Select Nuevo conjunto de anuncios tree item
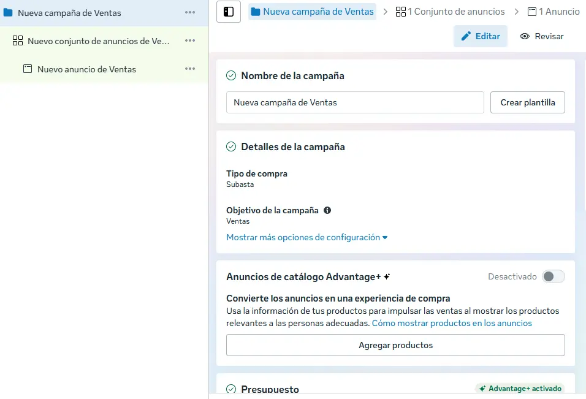 (x=98, y=41)
